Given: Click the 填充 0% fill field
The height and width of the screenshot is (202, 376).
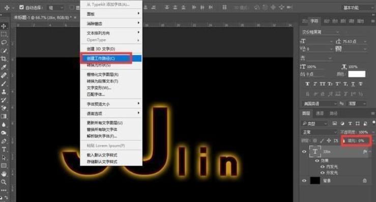Looking at the screenshot, I should coord(361,140).
